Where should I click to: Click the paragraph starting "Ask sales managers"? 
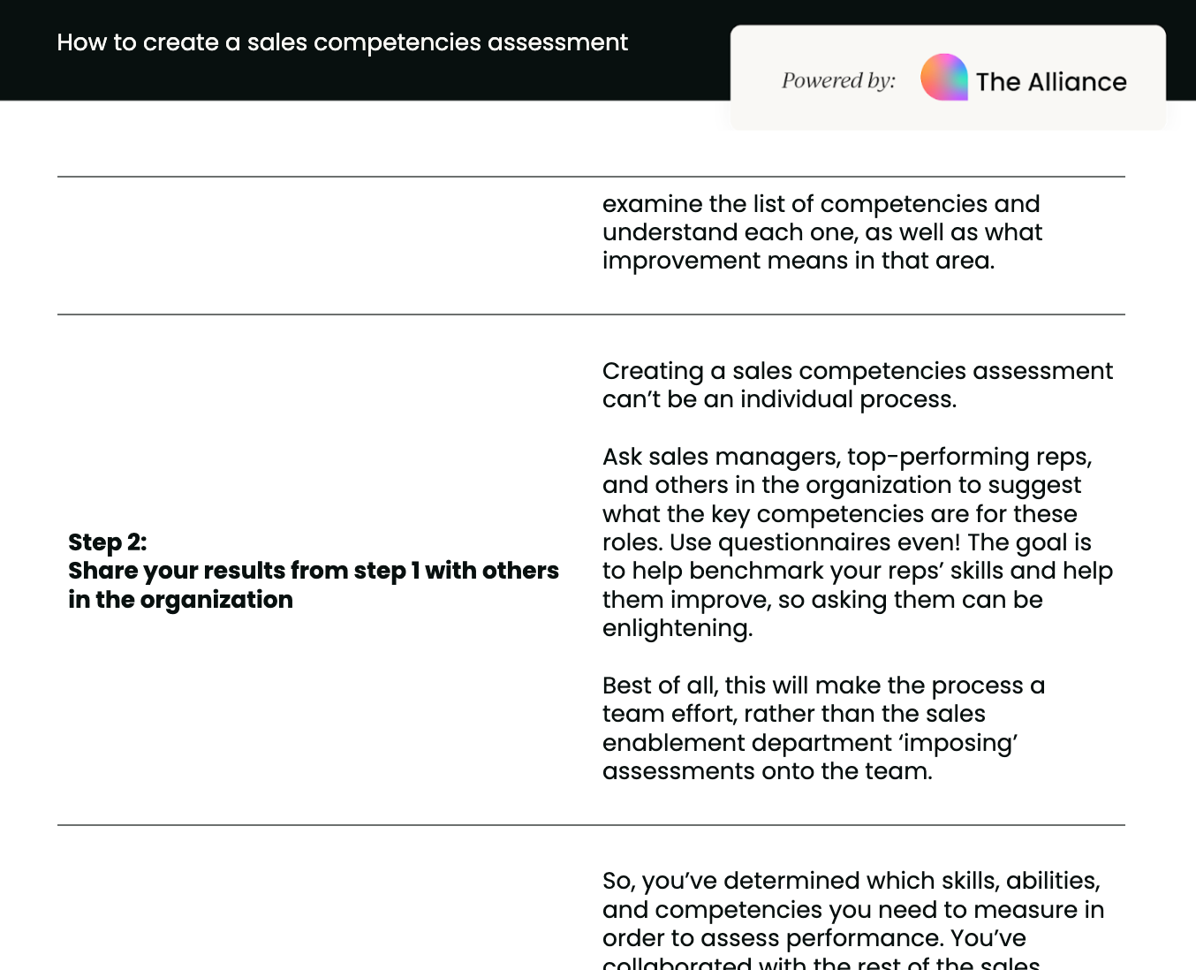tap(857, 542)
